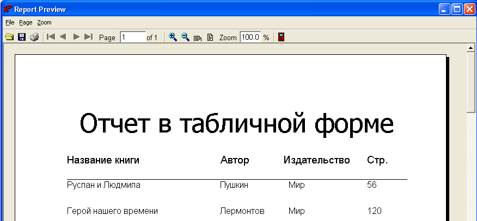Click the vertical scrollbar up arrow
The image size is (477, 221).
[471, 48]
